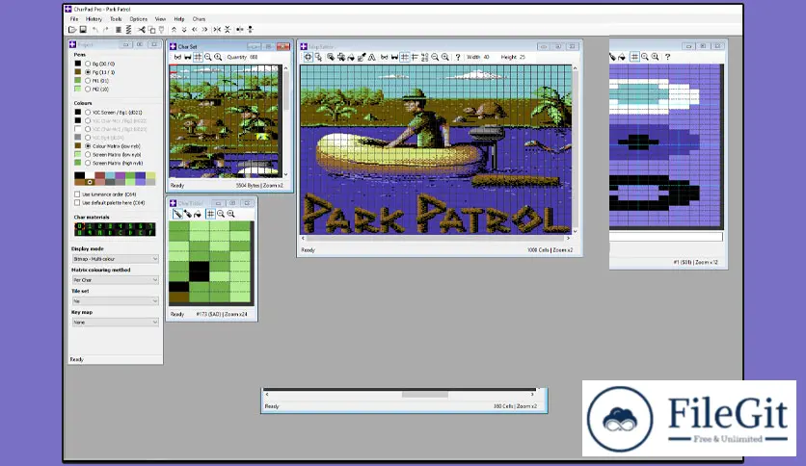Open the Tools menu
Viewport: 806px width, 466px height.
coord(116,19)
